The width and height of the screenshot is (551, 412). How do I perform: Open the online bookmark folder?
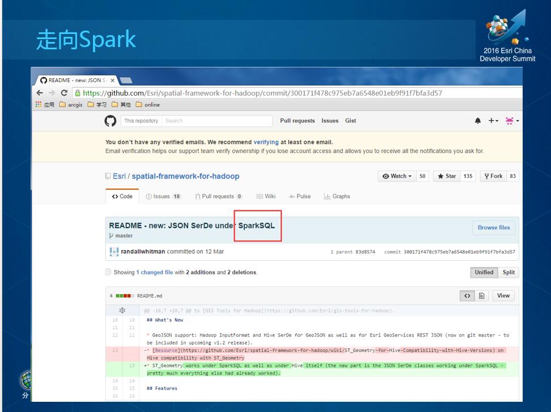pyautogui.click(x=147, y=104)
